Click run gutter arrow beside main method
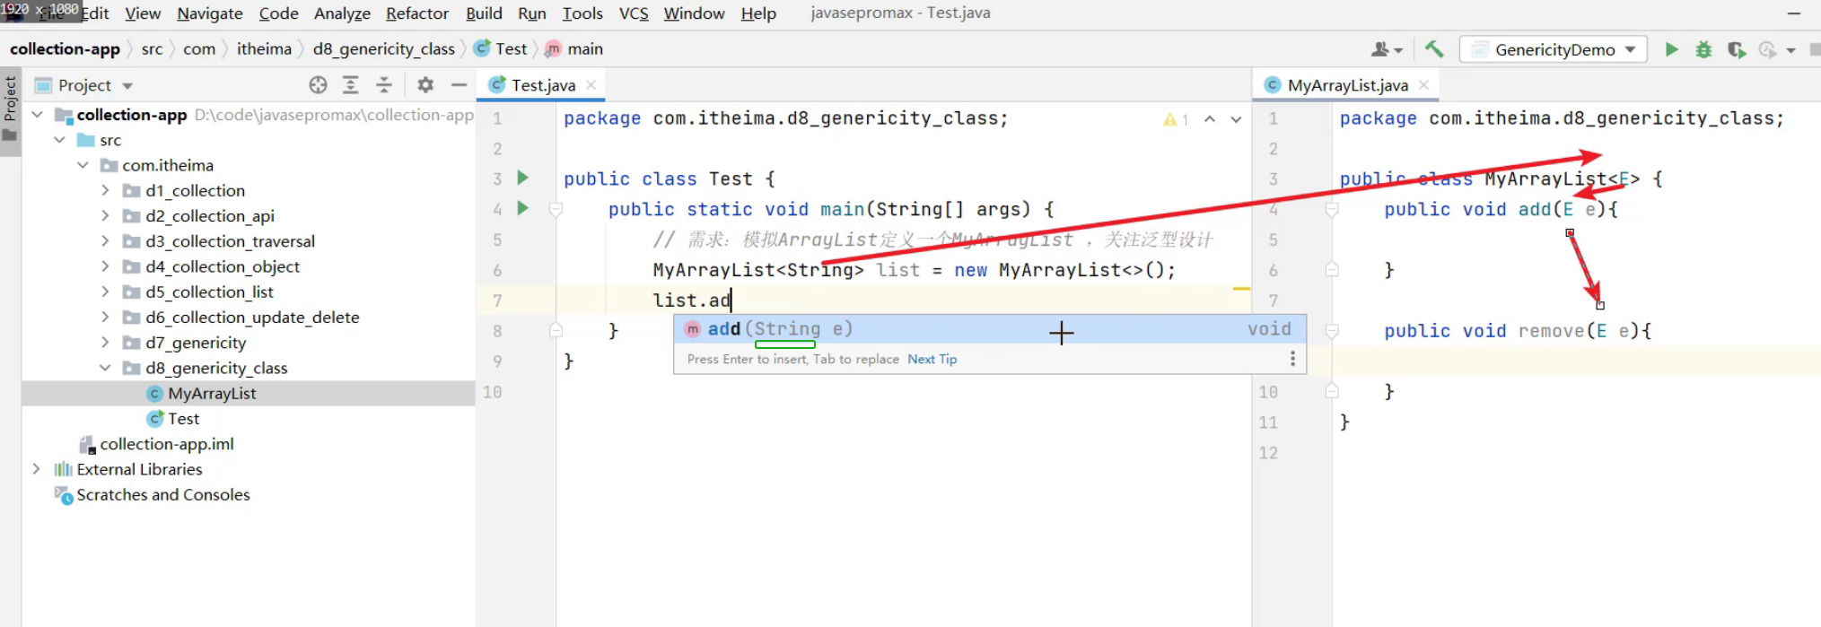 523,208
